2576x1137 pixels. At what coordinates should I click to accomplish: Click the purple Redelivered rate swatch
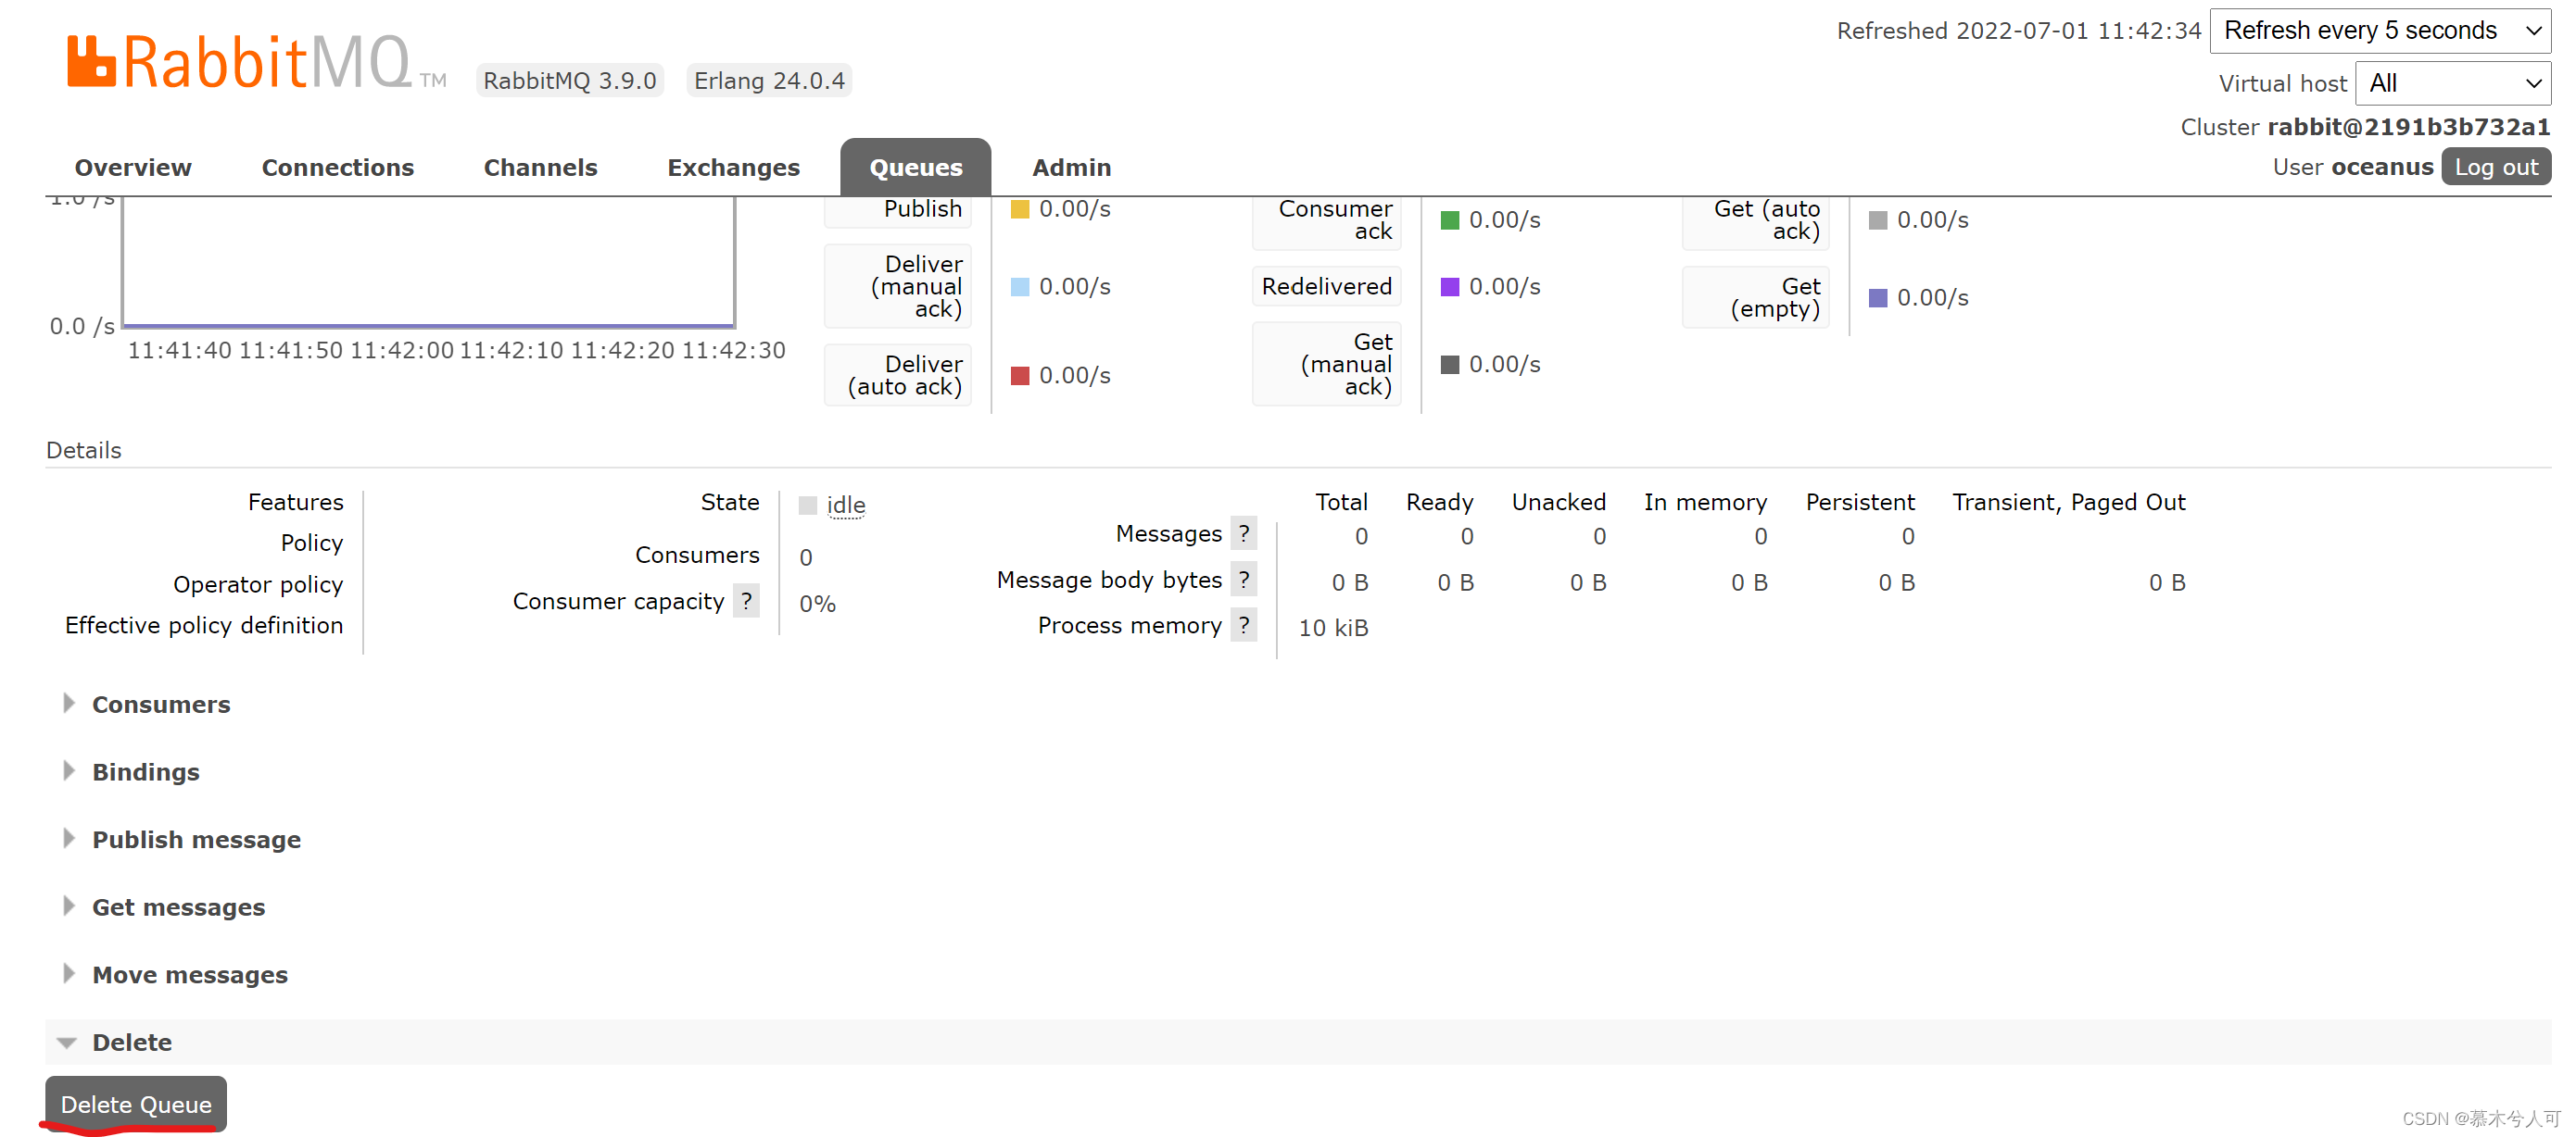[1449, 287]
